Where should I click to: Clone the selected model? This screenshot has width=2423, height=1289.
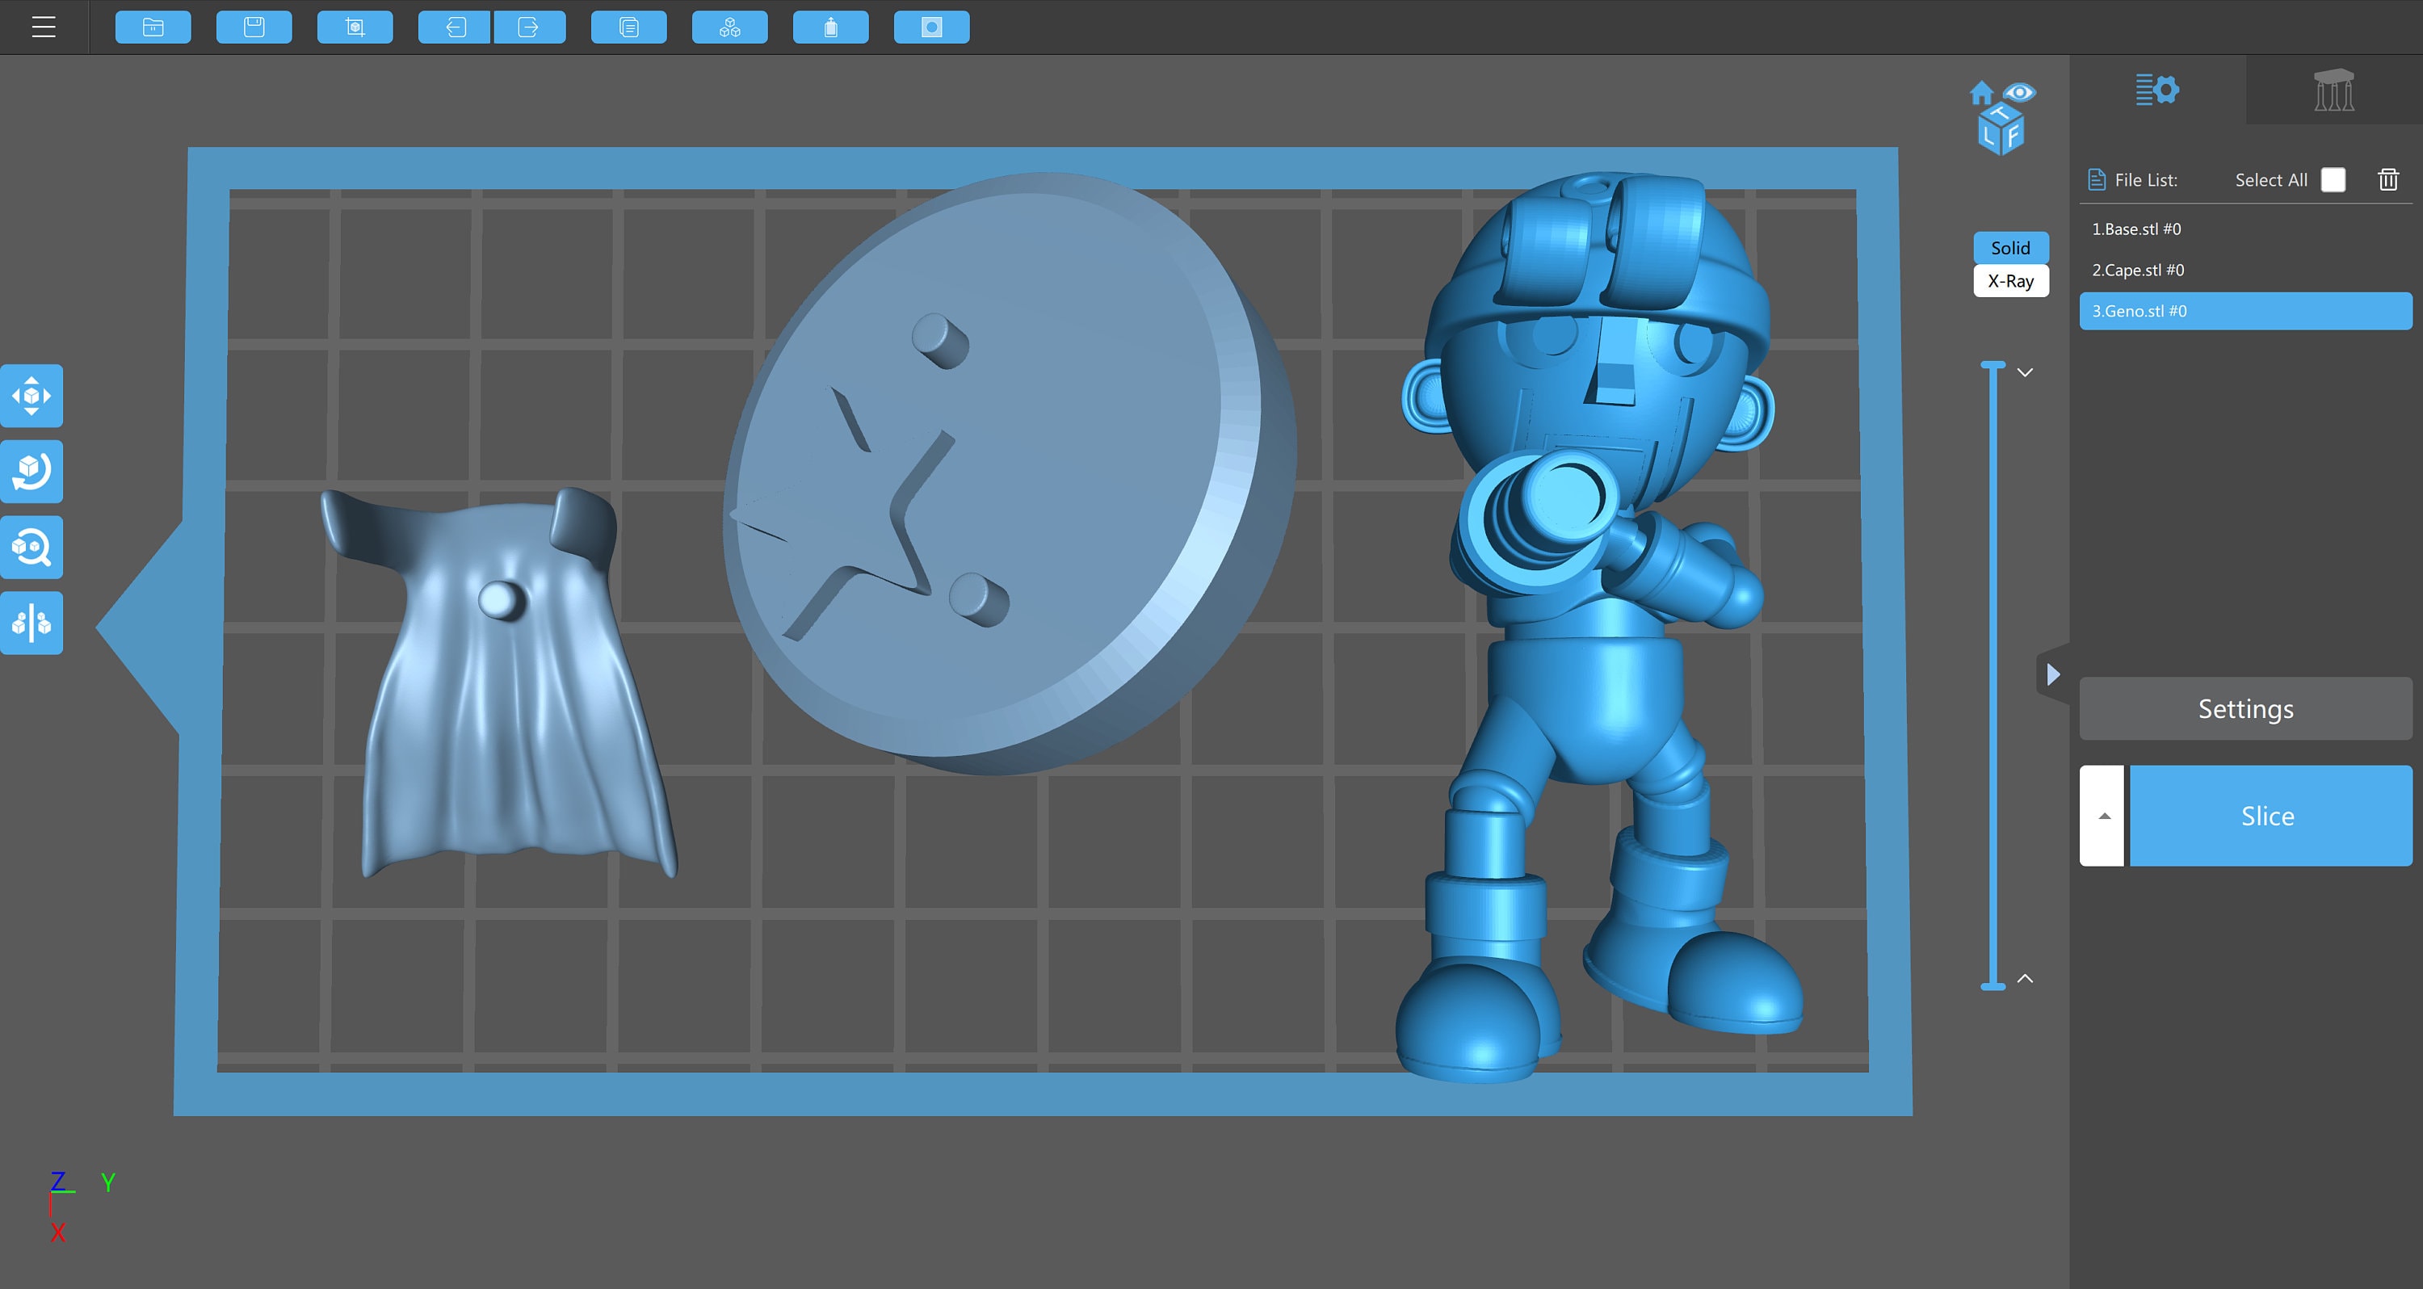(628, 27)
